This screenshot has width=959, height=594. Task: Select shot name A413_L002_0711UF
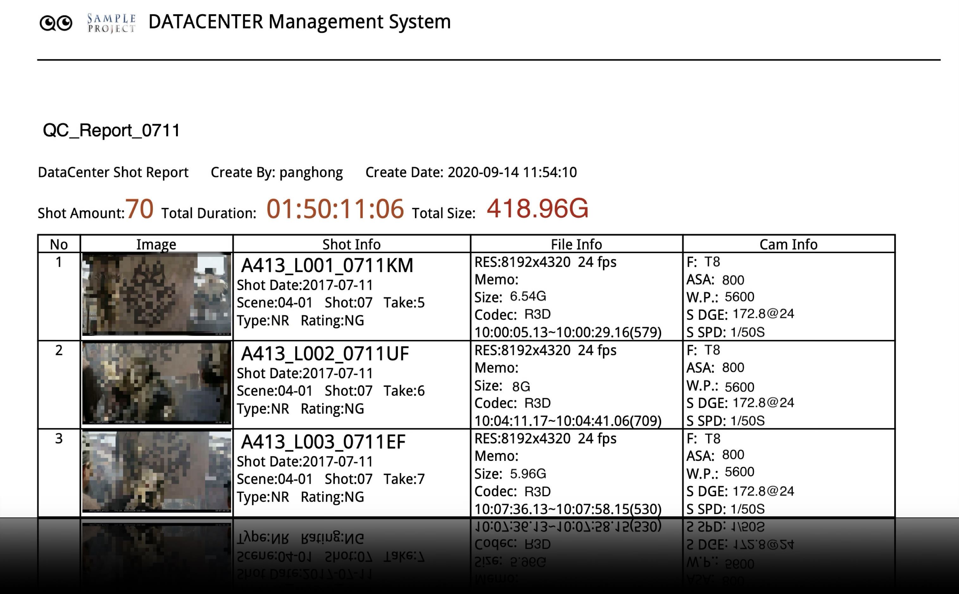[325, 354]
